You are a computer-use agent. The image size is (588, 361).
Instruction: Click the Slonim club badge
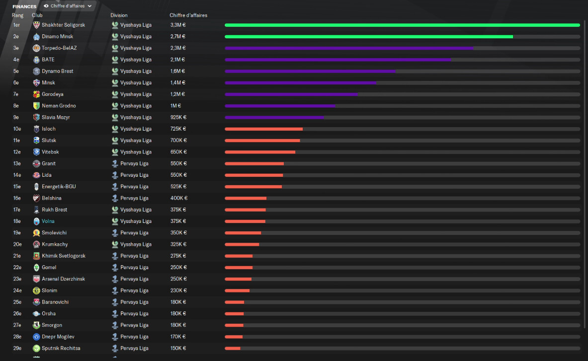(36, 290)
